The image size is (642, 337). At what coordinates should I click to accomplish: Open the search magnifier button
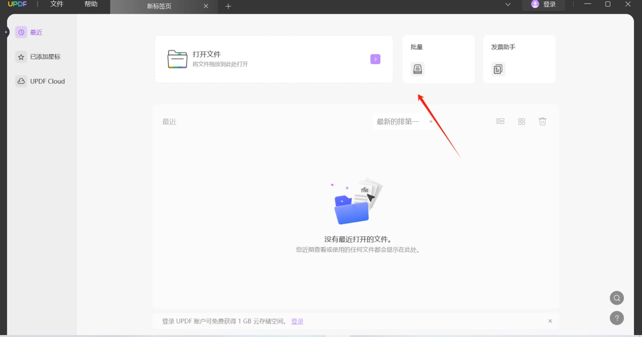click(617, 298)
